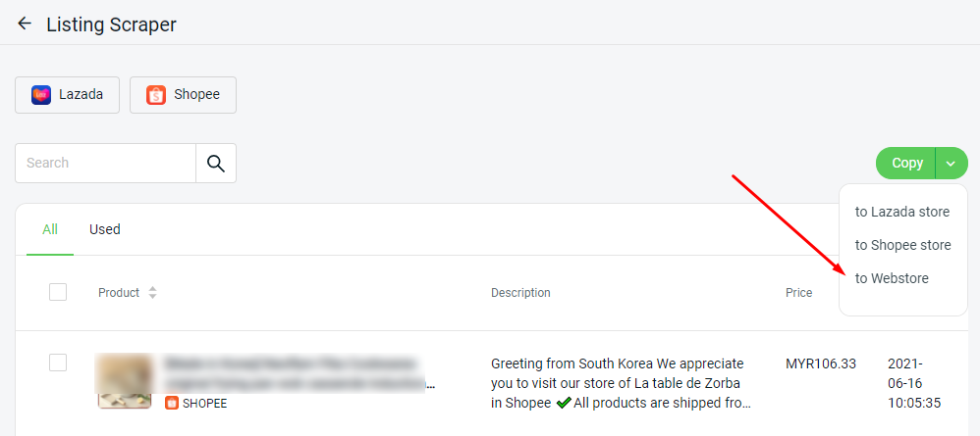This screenshot has width=980, height=436.
Task: Click the SHOPEE badge icon on product row
Action: pos(172,403)
